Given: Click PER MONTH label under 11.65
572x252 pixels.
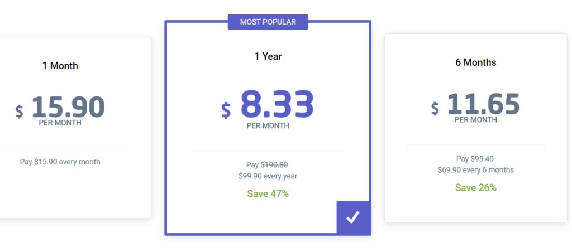Looking at the screenshot, I should coord(476,120).
